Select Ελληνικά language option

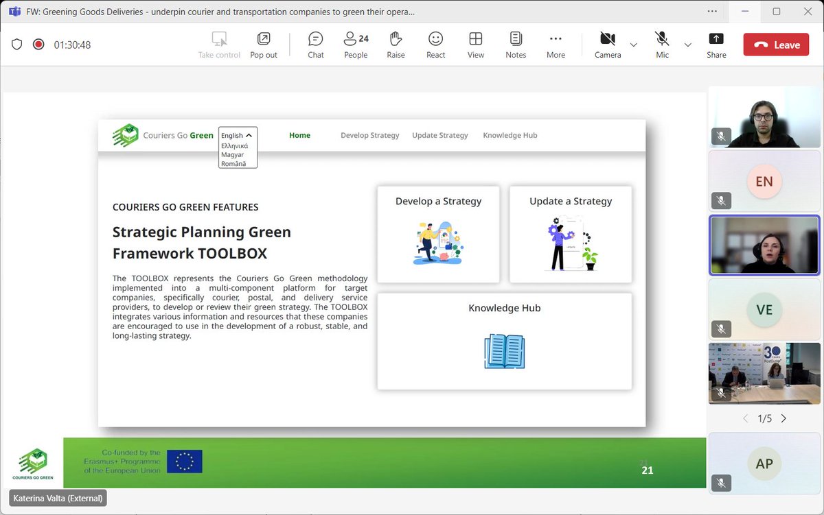click(x=234, y=146)
